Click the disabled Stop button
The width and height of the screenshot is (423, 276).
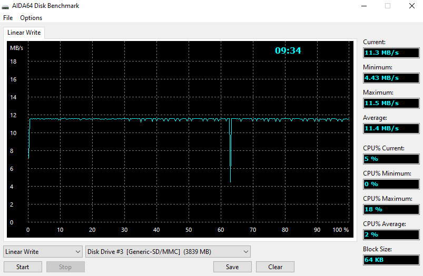65,267
